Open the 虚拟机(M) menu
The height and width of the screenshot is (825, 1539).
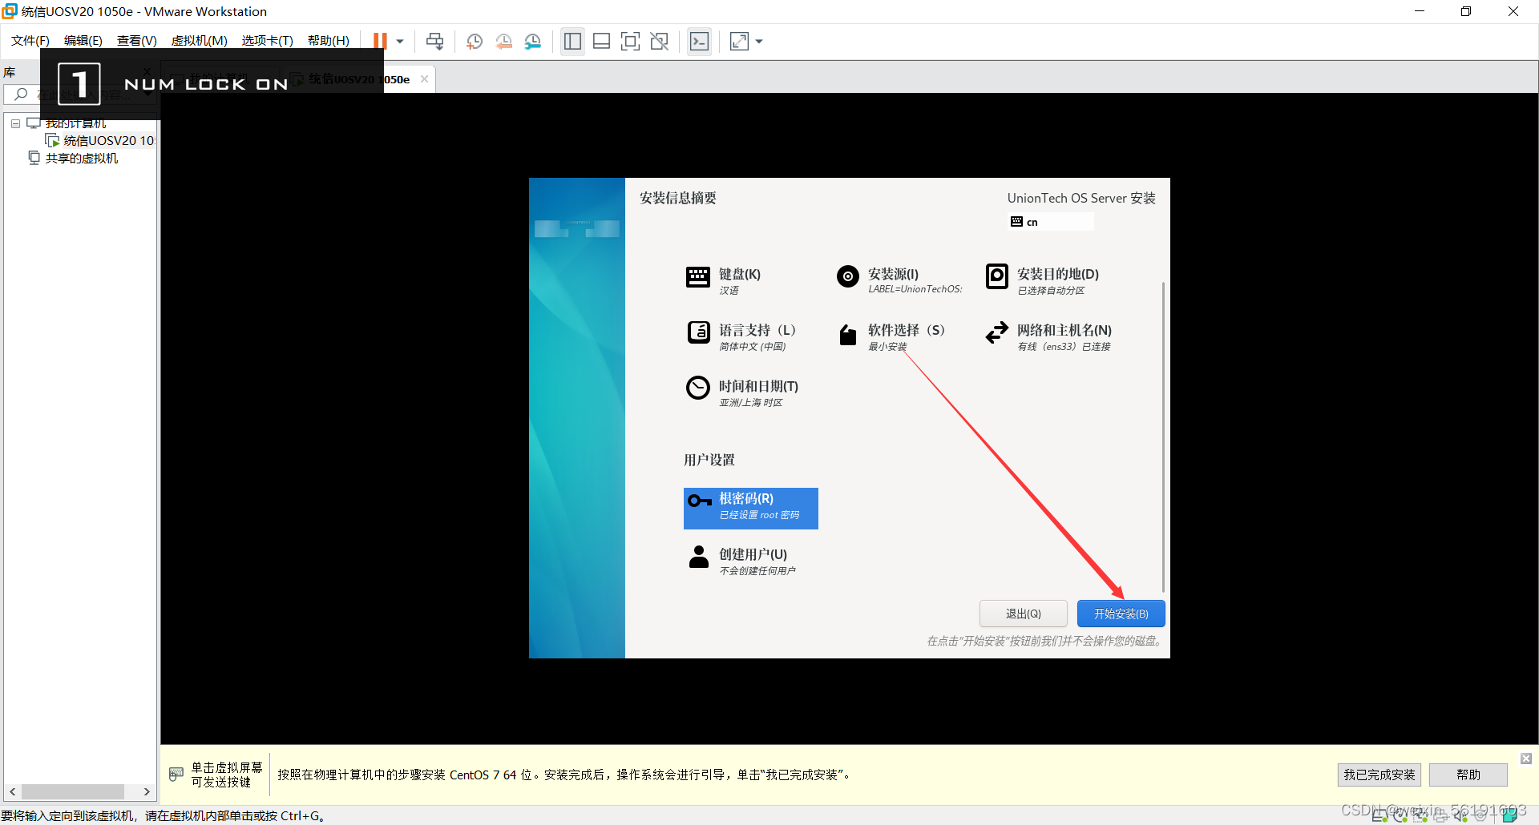[200, 41]
